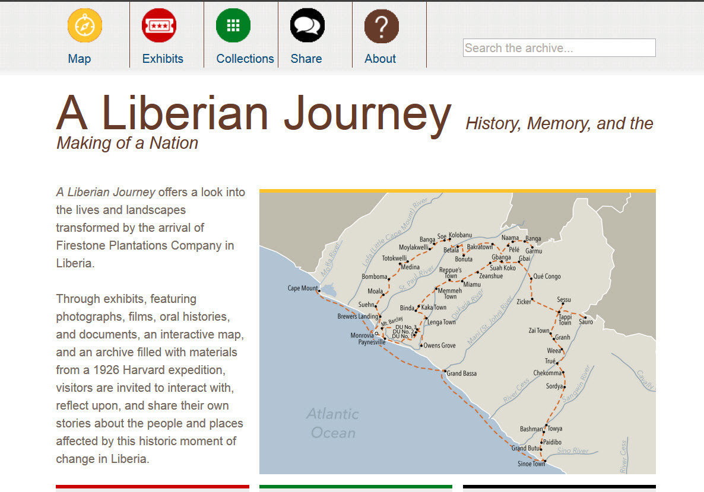704x492 pixels.
Task: Click the Totokwelli label on the map
Action: [394, 258]
